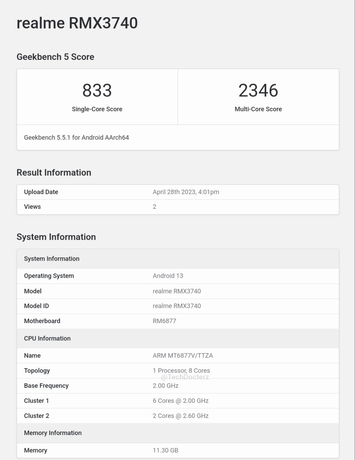Click the Multi-Core Score label

pos(258,109)
